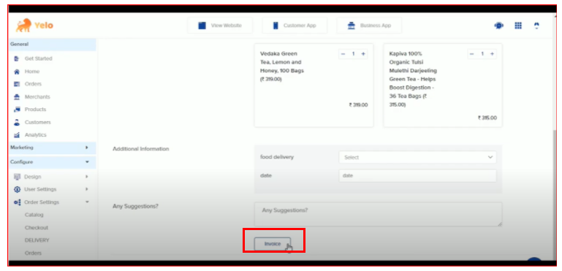Image resolution: width=562 pixels, height=271 pixels.
Task: Open the chat support icon
Action: [498, 26]
